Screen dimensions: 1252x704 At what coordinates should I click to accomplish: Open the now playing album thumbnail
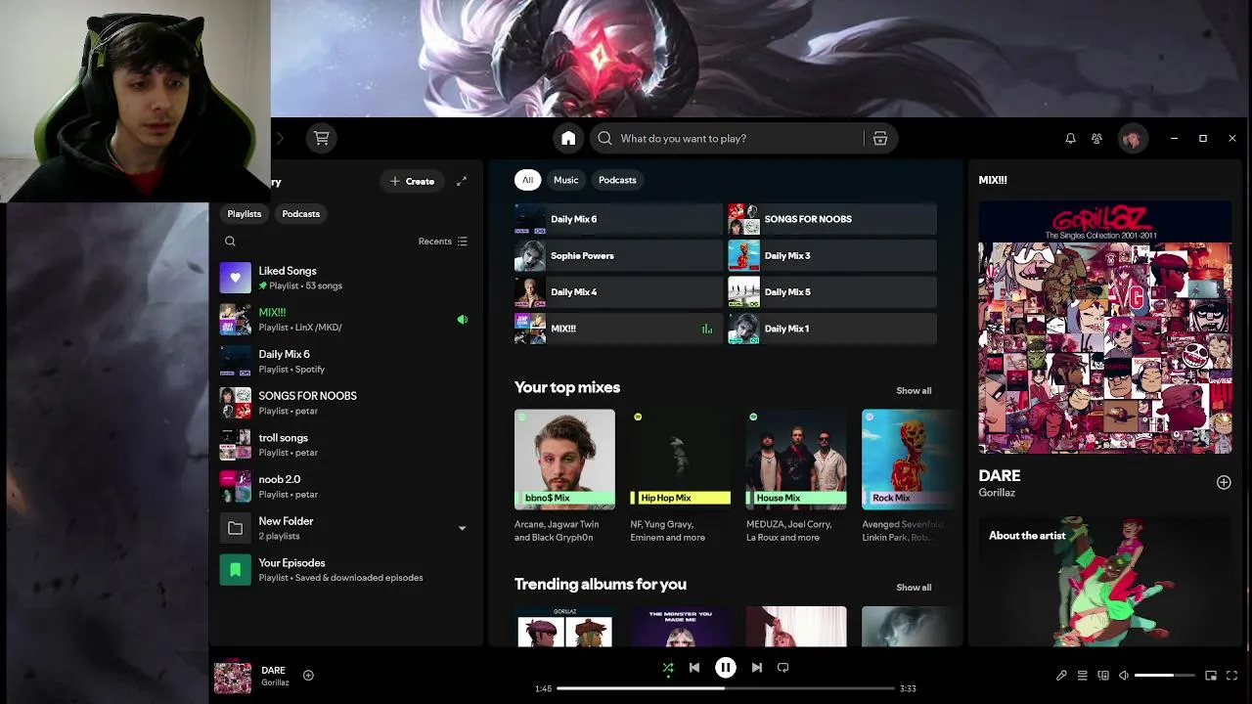click(x=233, y=677)
